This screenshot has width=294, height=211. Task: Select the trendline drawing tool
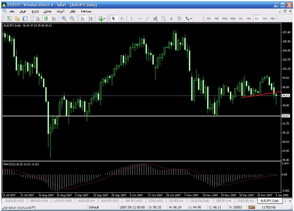point(147,18)
